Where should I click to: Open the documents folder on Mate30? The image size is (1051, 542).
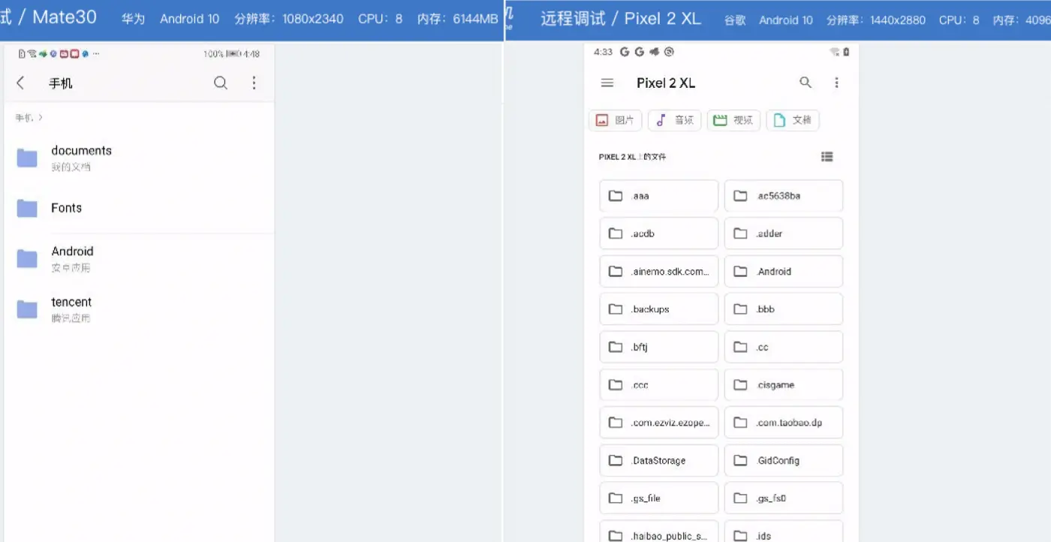coord(137,158)
